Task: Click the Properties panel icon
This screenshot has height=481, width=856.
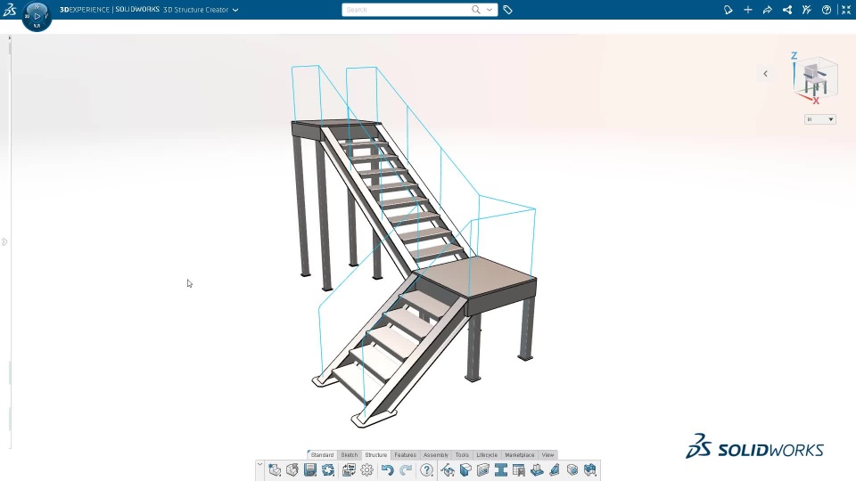Action: click(x=349, y=470)
